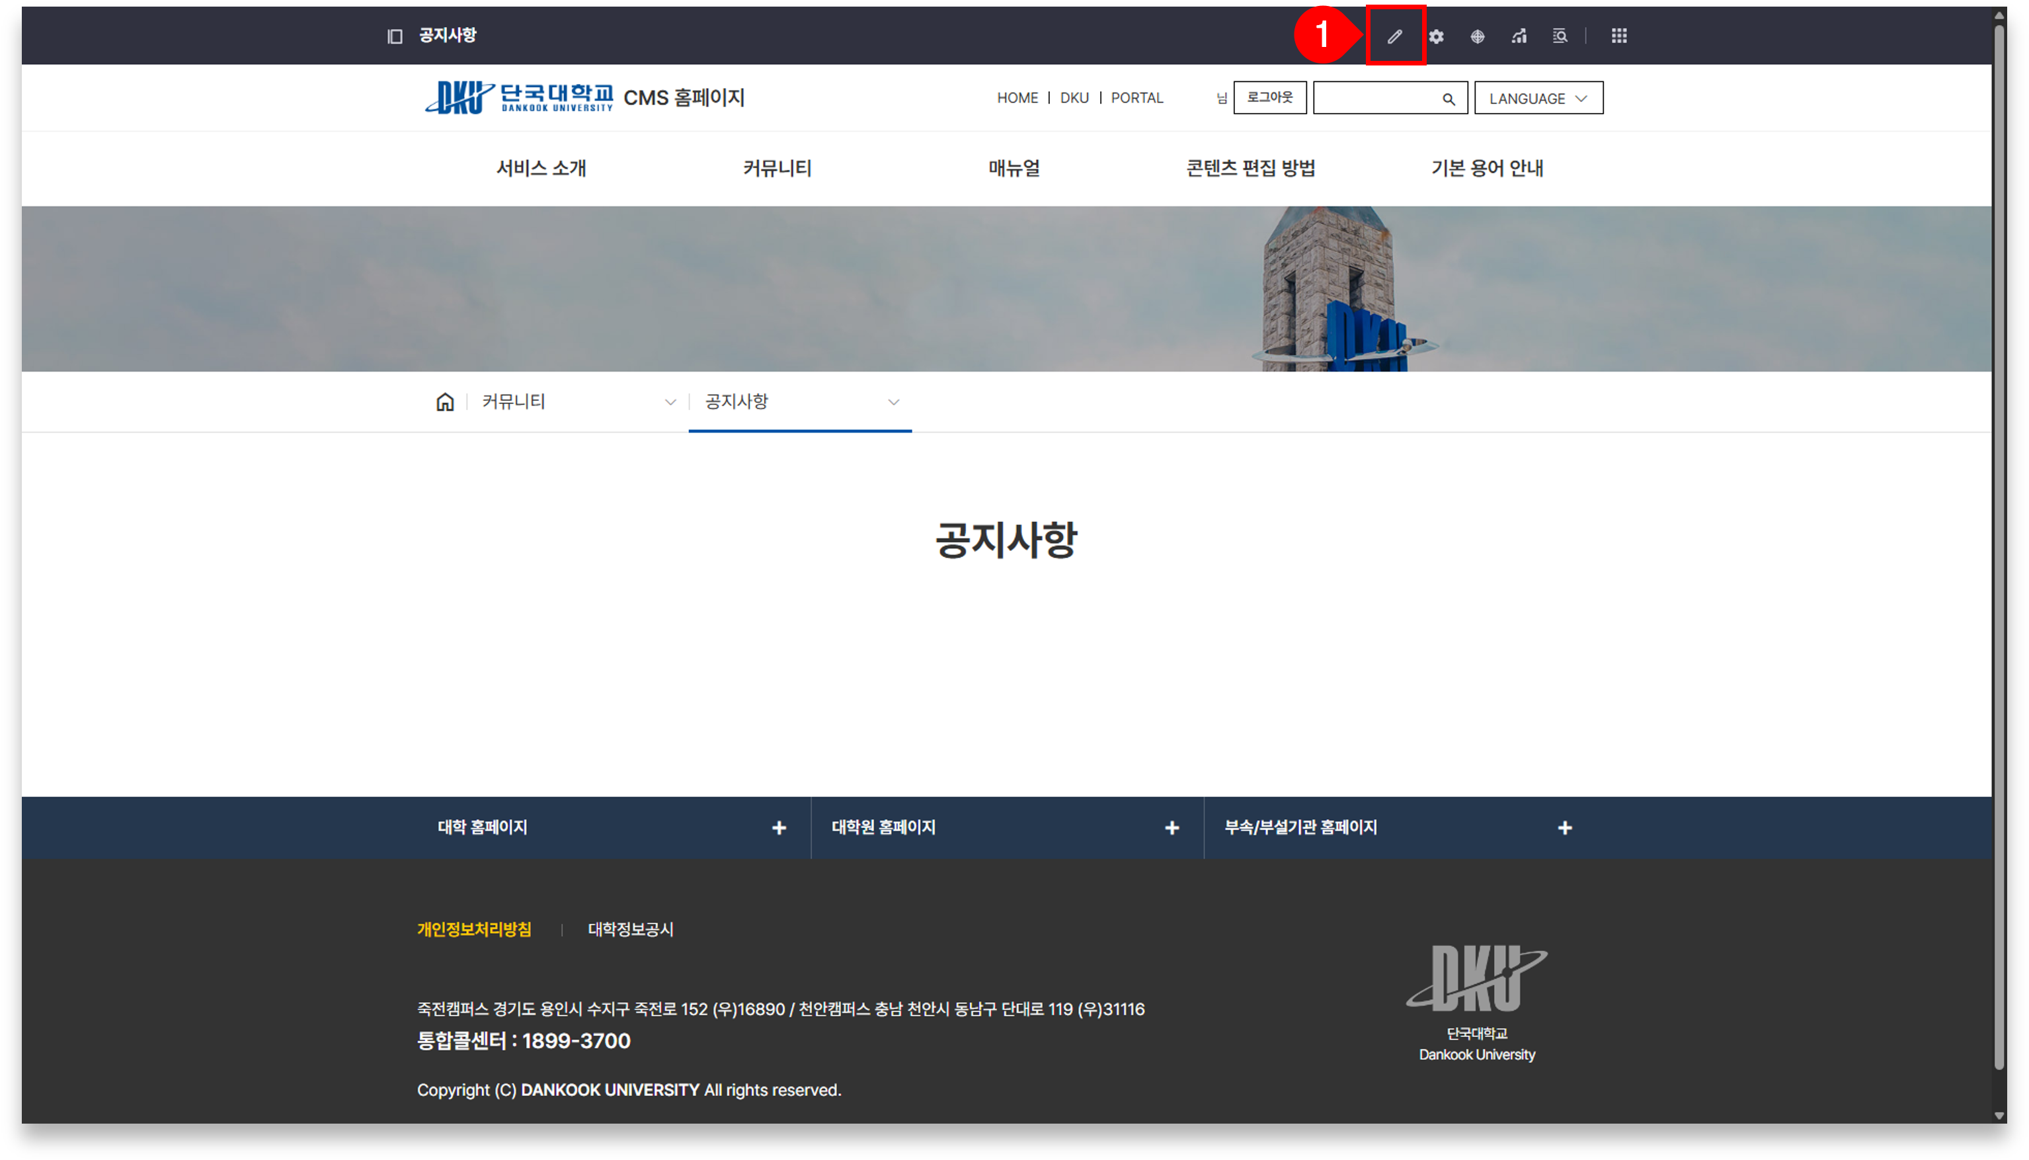Open the 개인정보처리방침 footer link
Viewport: 2029px width, 1160px height.
pyautogui.click(x=474, y=929)
